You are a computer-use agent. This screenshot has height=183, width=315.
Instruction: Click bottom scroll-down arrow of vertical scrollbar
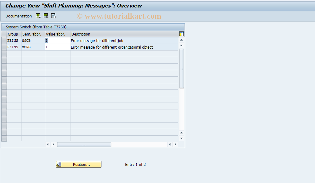coord(181,138)
